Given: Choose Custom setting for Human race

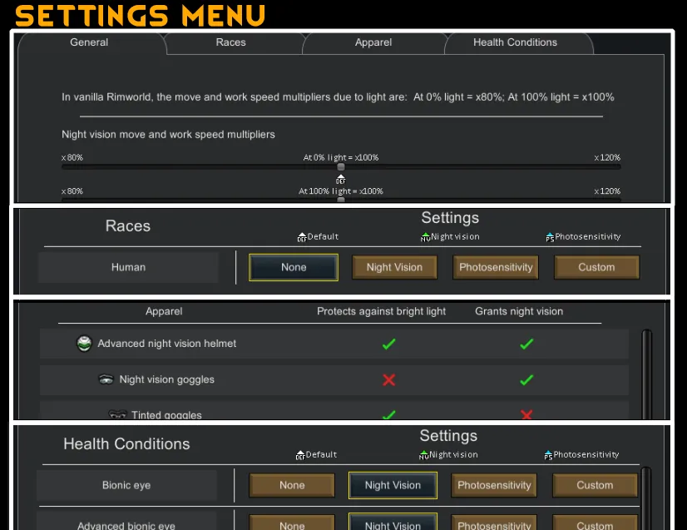Looking at the screenshot, I should coord(596,267).
